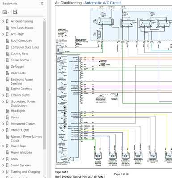Expand the Interior Lights bookmark
Viewport: 172px width, 178px height.
click(3, 130)
